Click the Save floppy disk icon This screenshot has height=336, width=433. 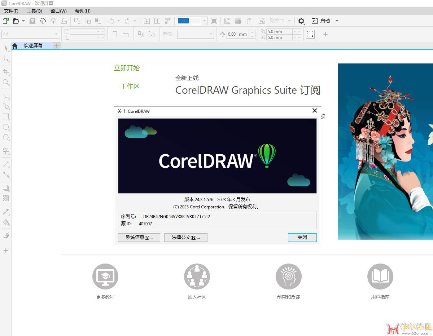32,21
